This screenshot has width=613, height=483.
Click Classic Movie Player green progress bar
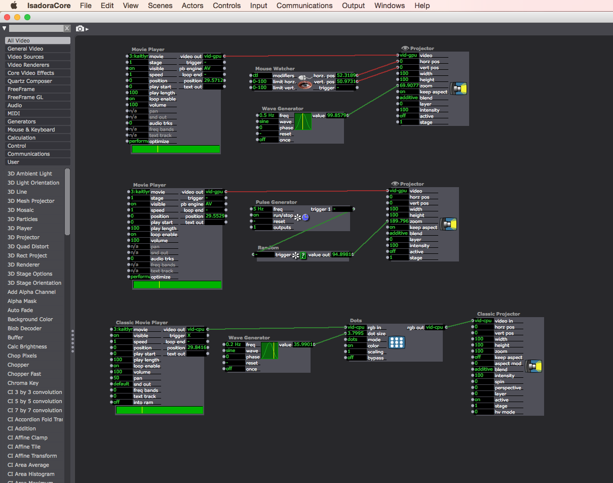point(160,410)
